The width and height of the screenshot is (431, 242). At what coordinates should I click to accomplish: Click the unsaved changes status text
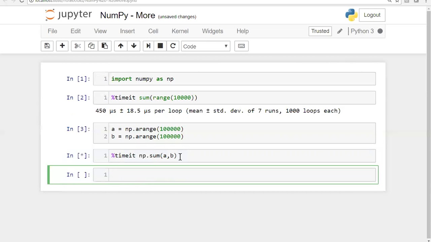(177, 16)
